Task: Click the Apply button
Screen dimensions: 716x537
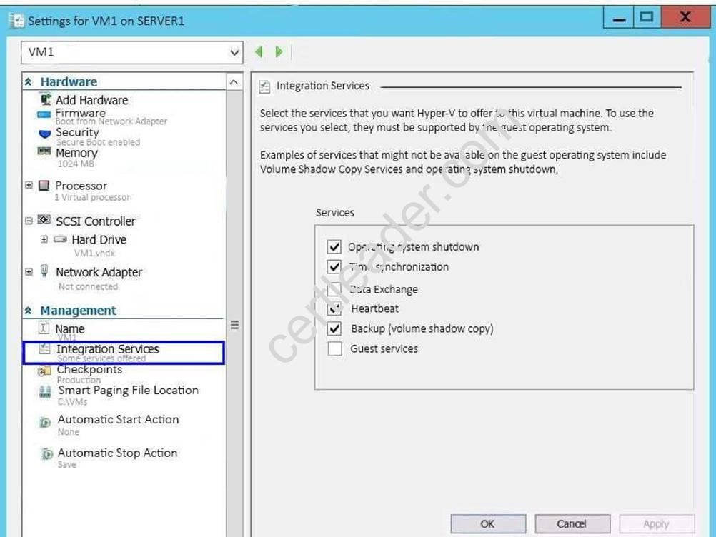Action: click(x=657, y=523)
